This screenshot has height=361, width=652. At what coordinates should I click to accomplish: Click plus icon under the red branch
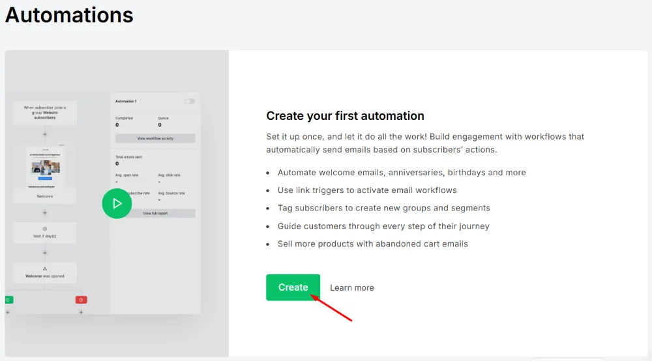click(x=81, y=312)
